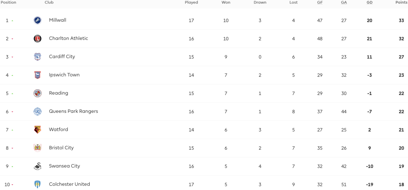Open the Queens Park Rangers team name
Screen dimensions: 408x190
click(x=73, y=111)
